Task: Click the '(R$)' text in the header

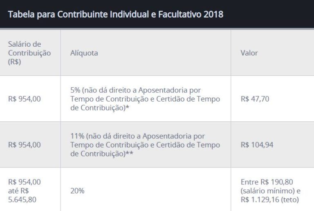Action: [x=14, y=62]
